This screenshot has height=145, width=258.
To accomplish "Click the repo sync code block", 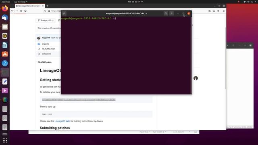I will [x=96, y=114].
